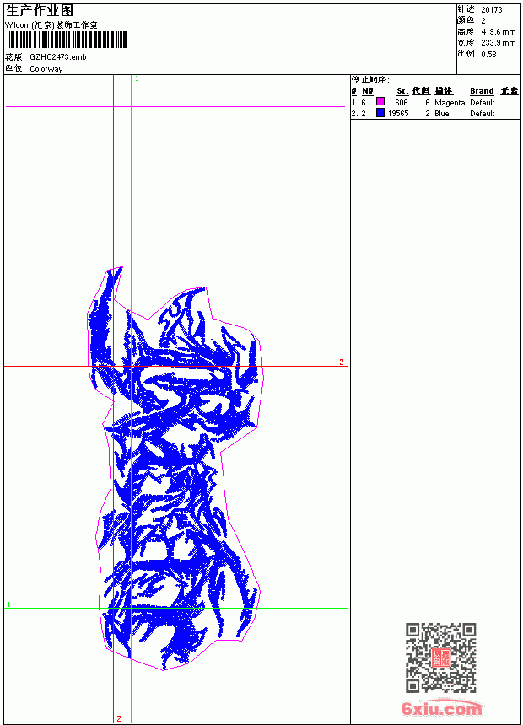Click the Brand column header
Screen dimensions: 523x725
tap(482, 91)
